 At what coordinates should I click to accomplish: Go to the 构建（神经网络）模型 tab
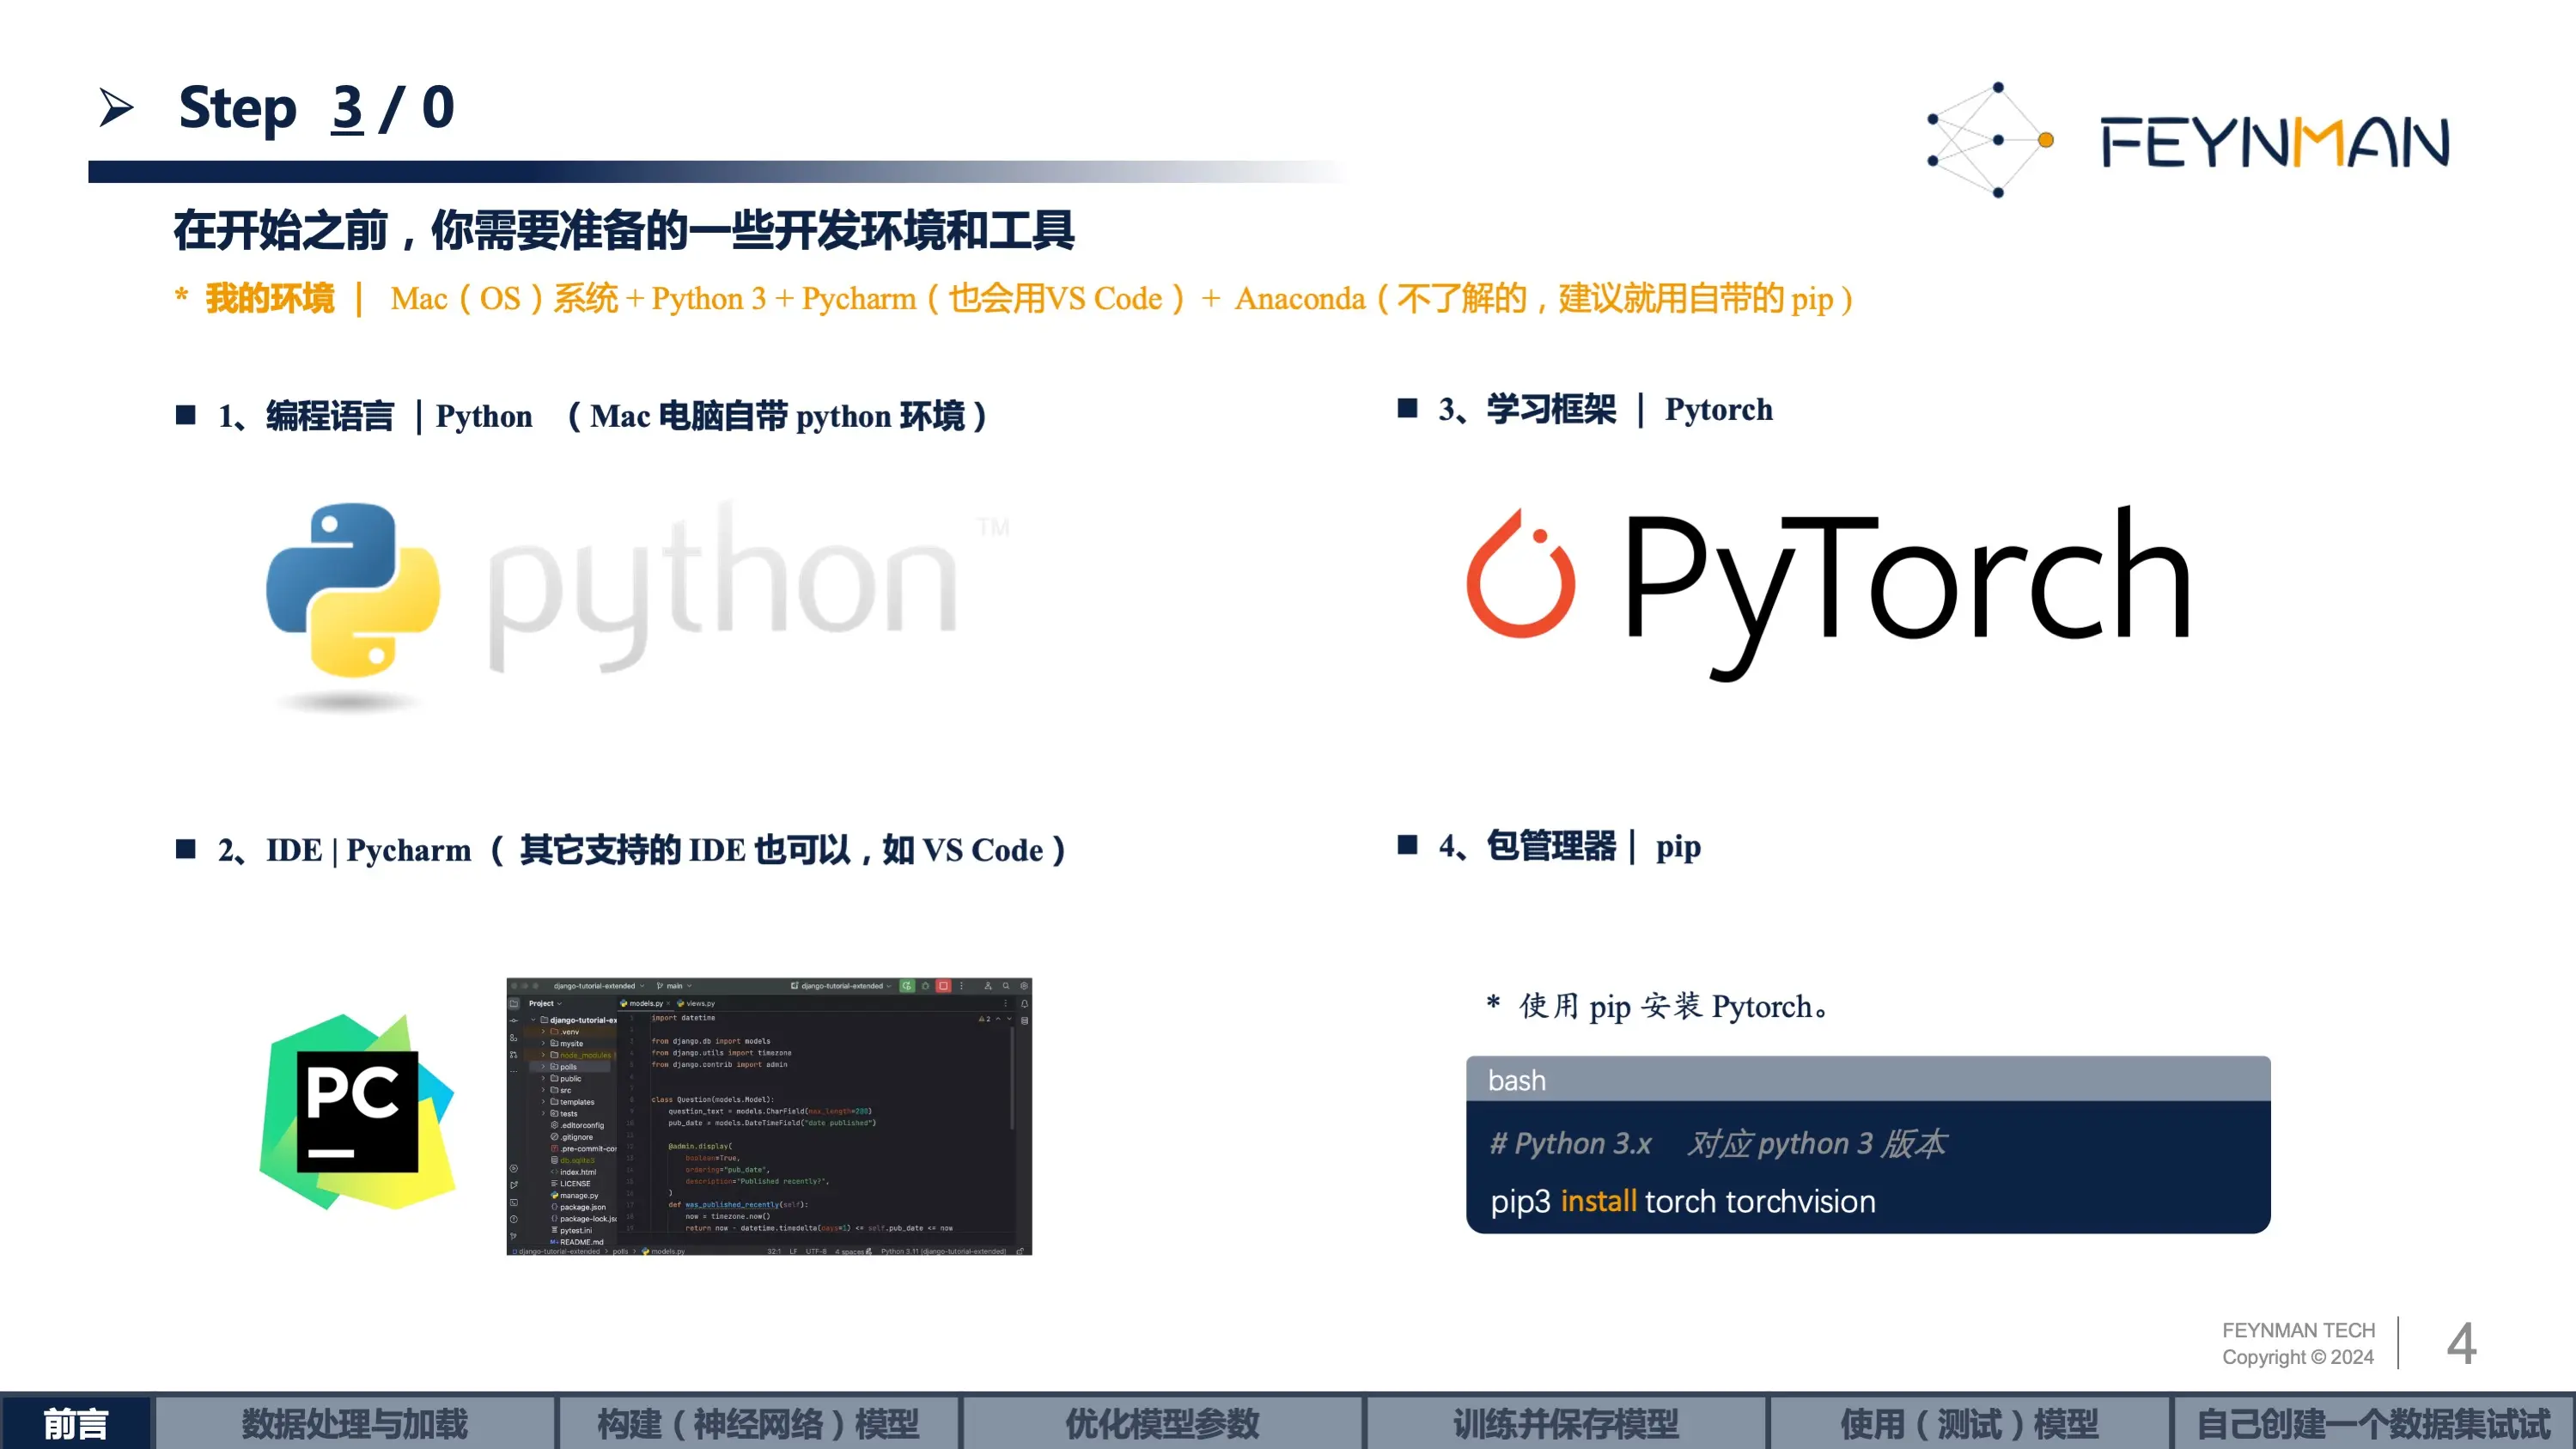coord(758,1423)
